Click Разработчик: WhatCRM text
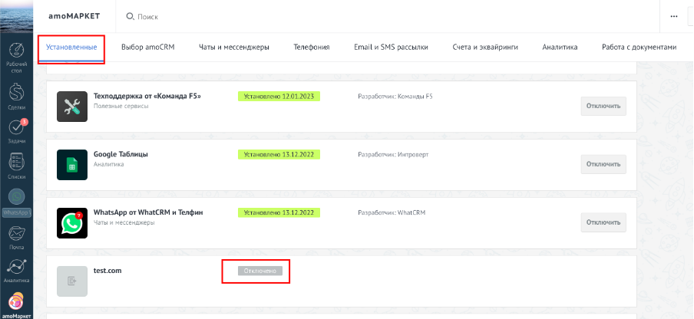Screen dimensions: 694x319 point(392,212)
